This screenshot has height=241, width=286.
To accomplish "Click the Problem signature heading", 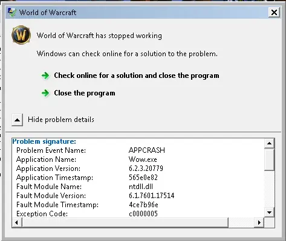I will [44, 141].
